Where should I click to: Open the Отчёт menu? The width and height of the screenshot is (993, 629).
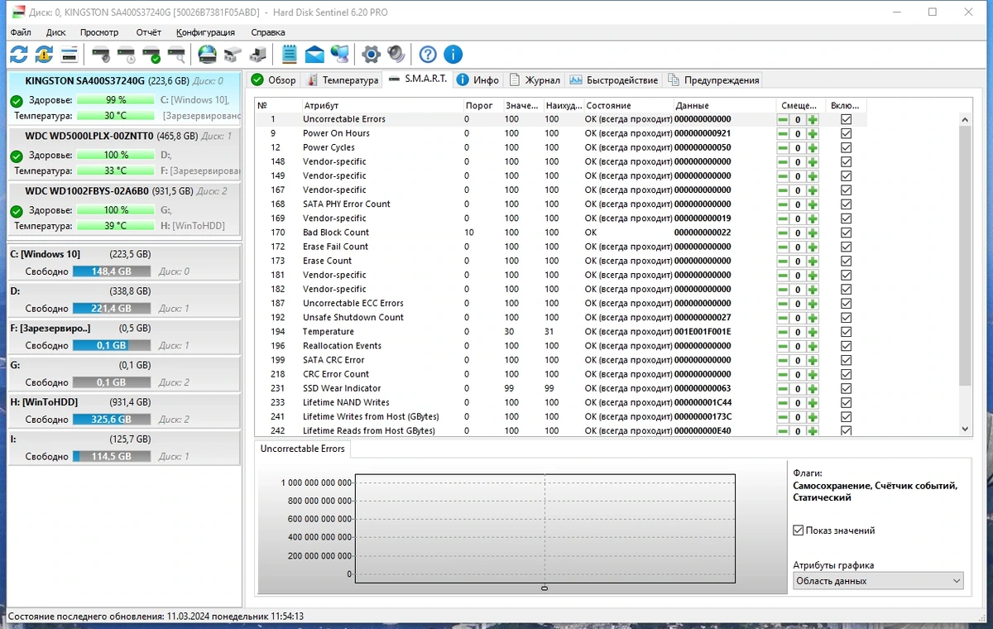point(149,32)
